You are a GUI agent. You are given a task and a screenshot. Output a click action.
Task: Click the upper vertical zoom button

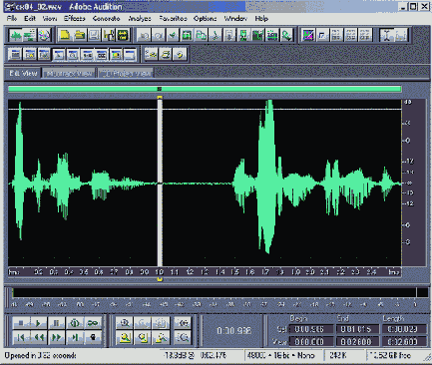pyautogui.click(x=183, y=323)
